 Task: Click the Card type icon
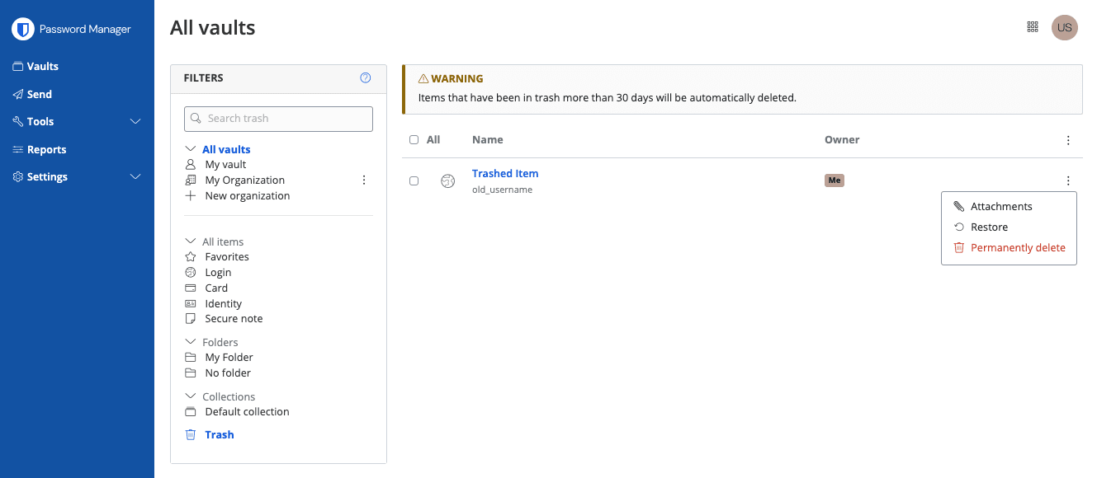tap(190, 288)
